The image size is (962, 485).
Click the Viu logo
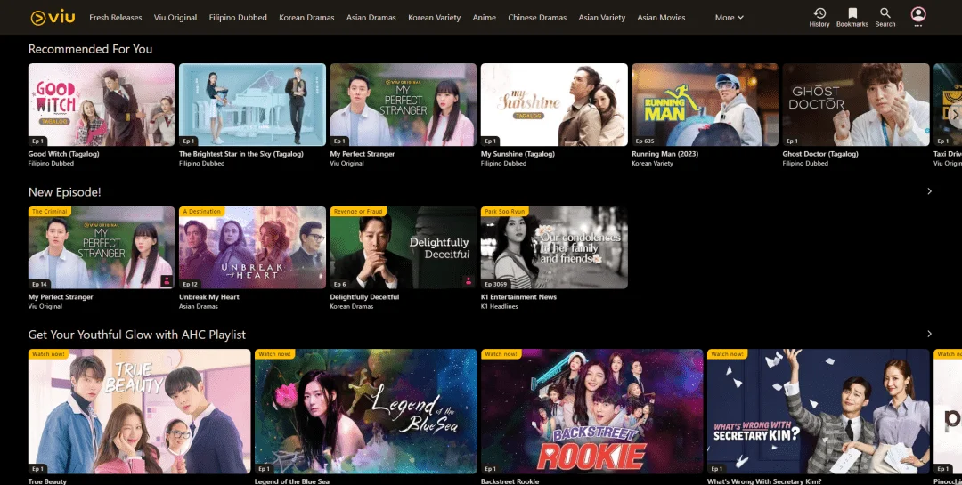pyautogui.click(x=53, y=17)
